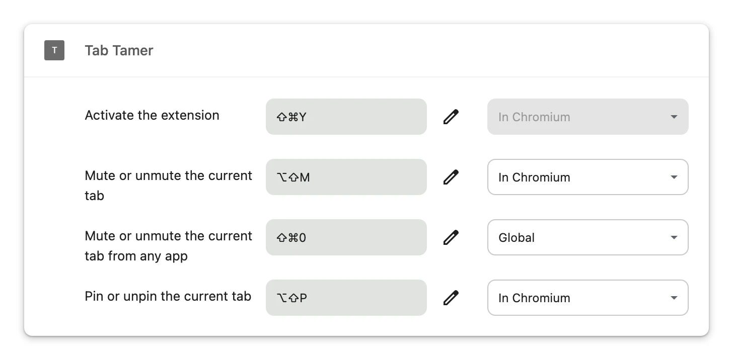This screenshot has height=360, width=733.
Task: Edit shortcut for mute tab from any app
Action: 451,237
